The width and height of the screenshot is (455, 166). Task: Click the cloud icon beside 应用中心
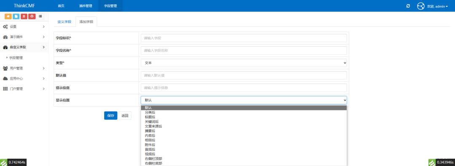pyautogui.click(x=5, y=79)
